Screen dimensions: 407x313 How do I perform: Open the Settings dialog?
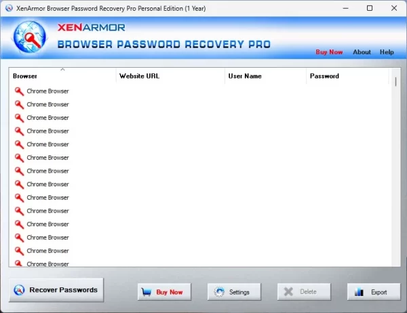234,292
